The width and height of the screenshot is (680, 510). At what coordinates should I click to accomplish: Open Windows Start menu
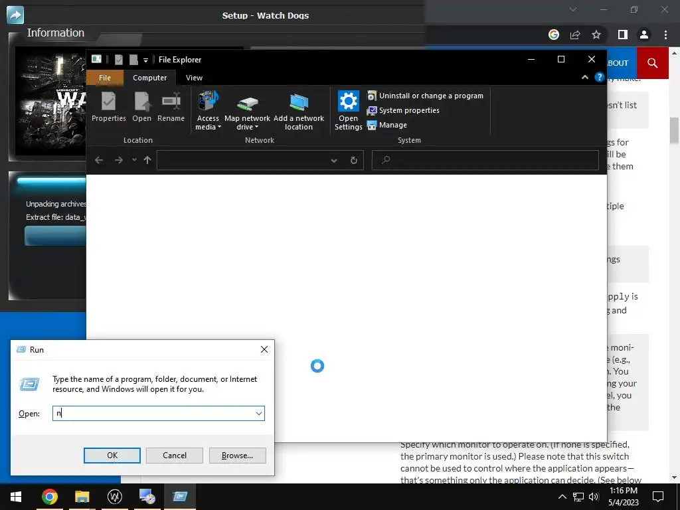(x=16, y=497)
